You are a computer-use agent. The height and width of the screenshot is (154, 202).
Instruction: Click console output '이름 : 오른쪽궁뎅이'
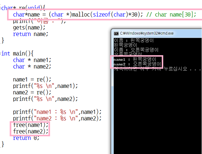[136, 50]
